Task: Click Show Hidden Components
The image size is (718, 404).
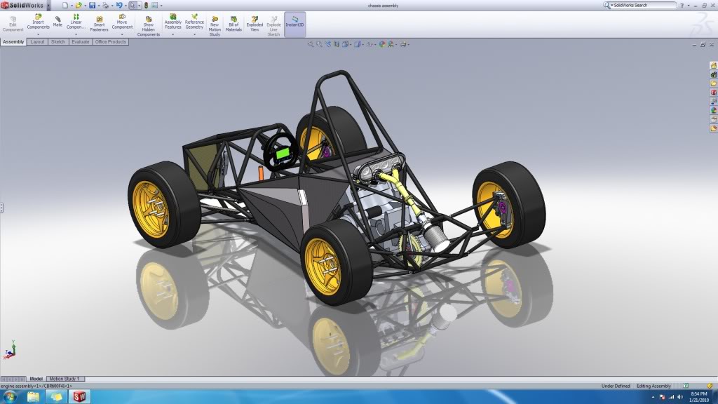Action: pos(149,26)
